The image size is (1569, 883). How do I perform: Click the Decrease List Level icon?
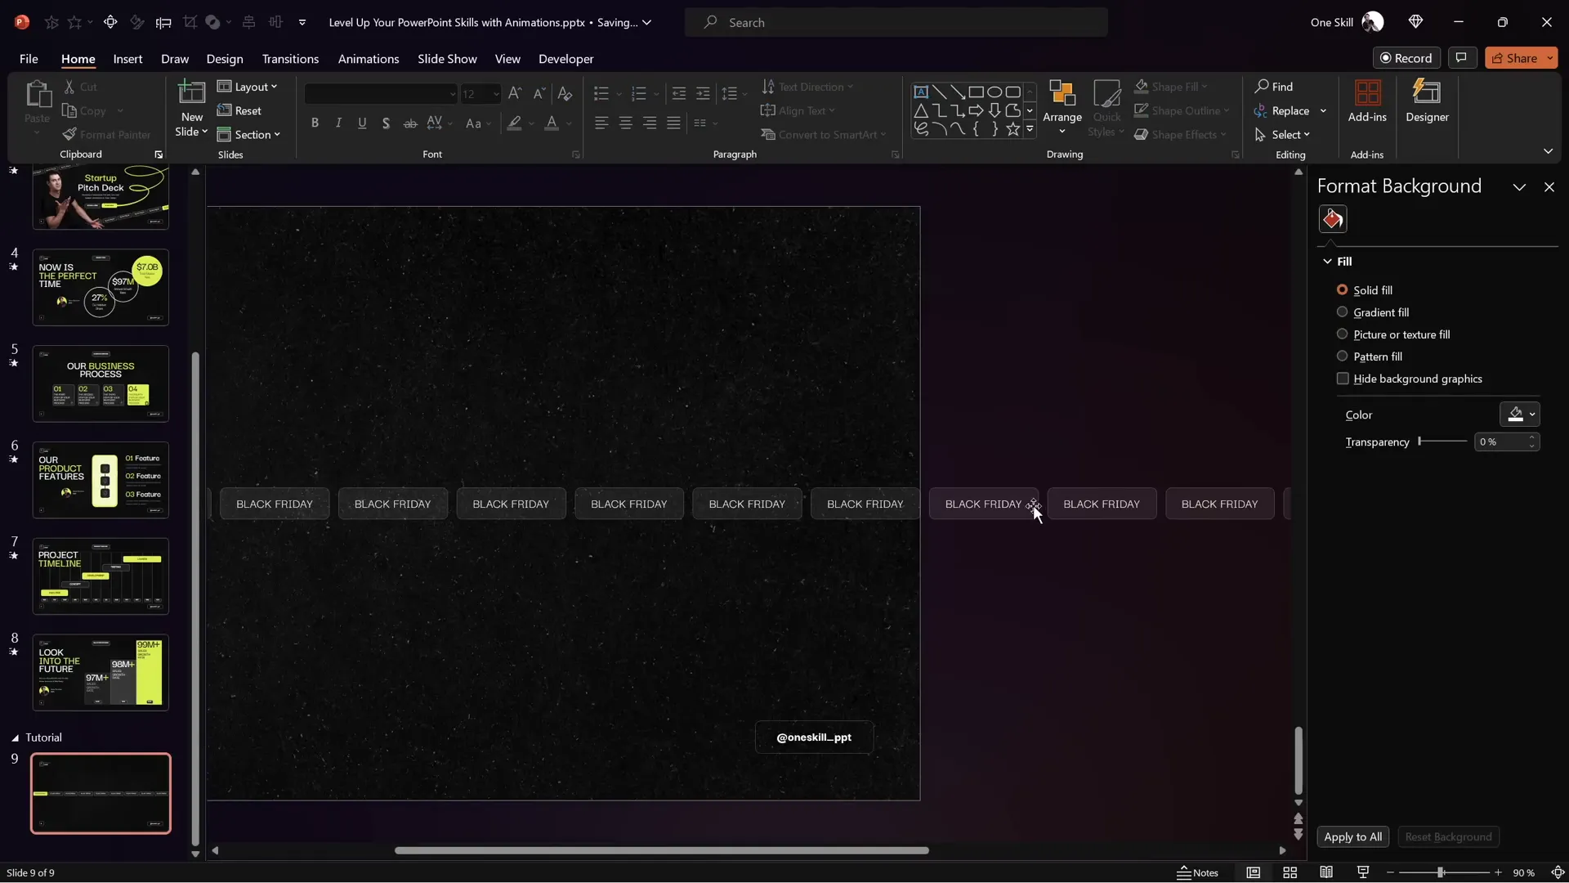point(678,94)
